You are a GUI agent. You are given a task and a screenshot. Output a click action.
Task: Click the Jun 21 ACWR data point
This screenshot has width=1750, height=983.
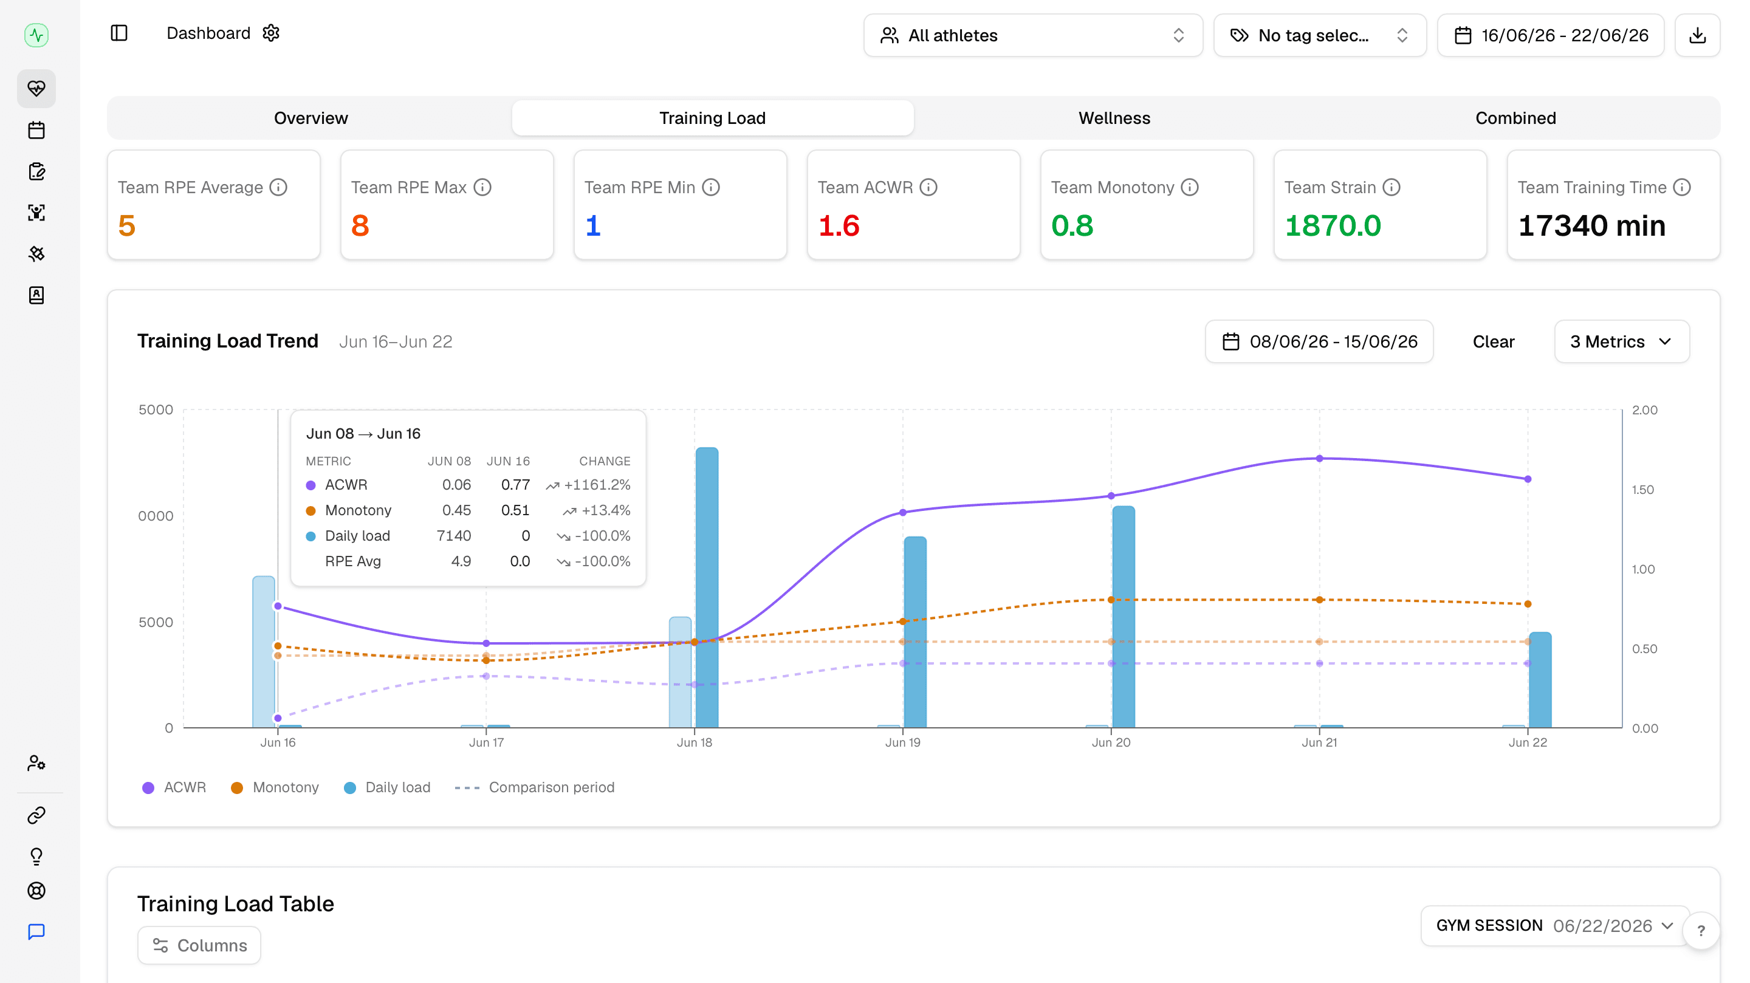1319,459
